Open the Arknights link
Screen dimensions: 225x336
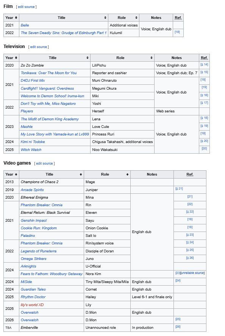point(28,266)
